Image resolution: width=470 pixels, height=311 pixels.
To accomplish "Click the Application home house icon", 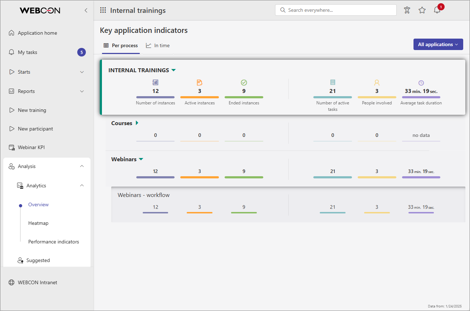I will (x=11, y=33).
